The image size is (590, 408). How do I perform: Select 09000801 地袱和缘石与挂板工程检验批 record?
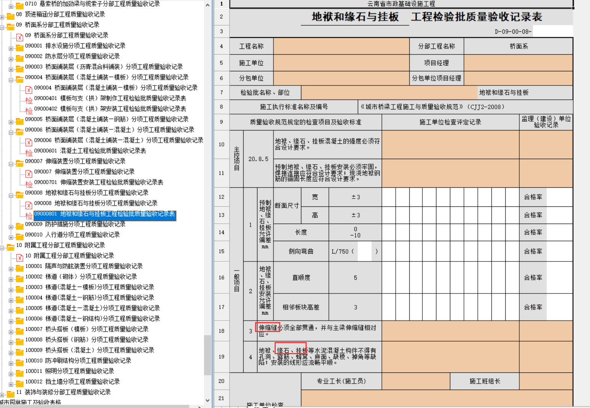coord(104,214)
